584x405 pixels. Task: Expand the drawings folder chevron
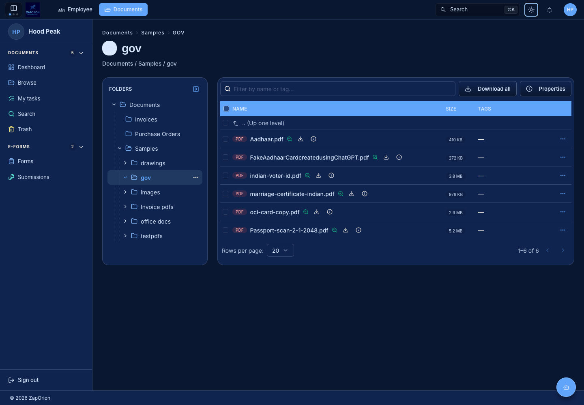[125, 163]
